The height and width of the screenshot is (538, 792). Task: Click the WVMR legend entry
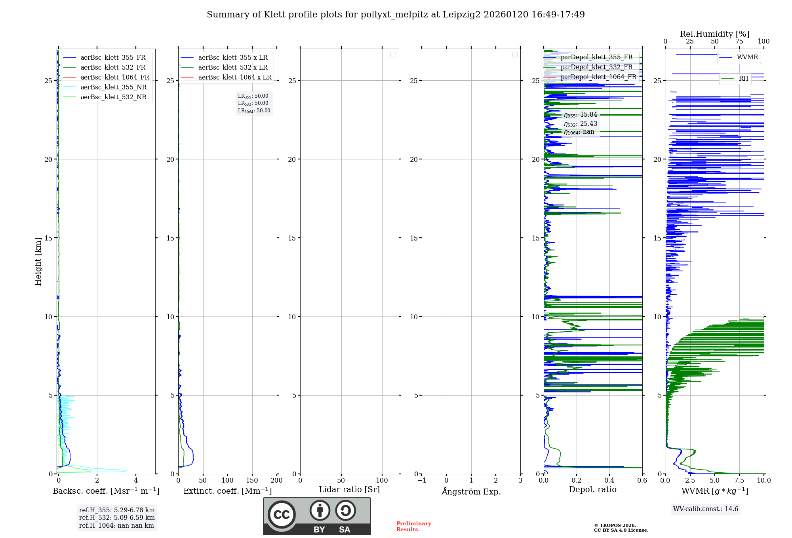(747, 57)
